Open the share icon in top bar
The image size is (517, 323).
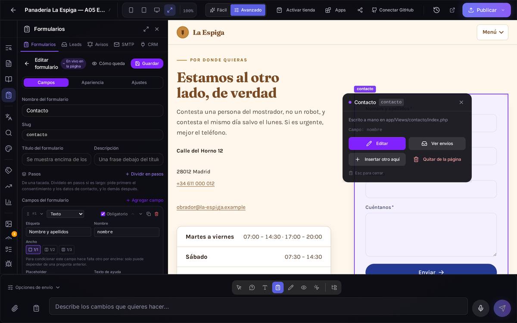[x=360, y=10]
